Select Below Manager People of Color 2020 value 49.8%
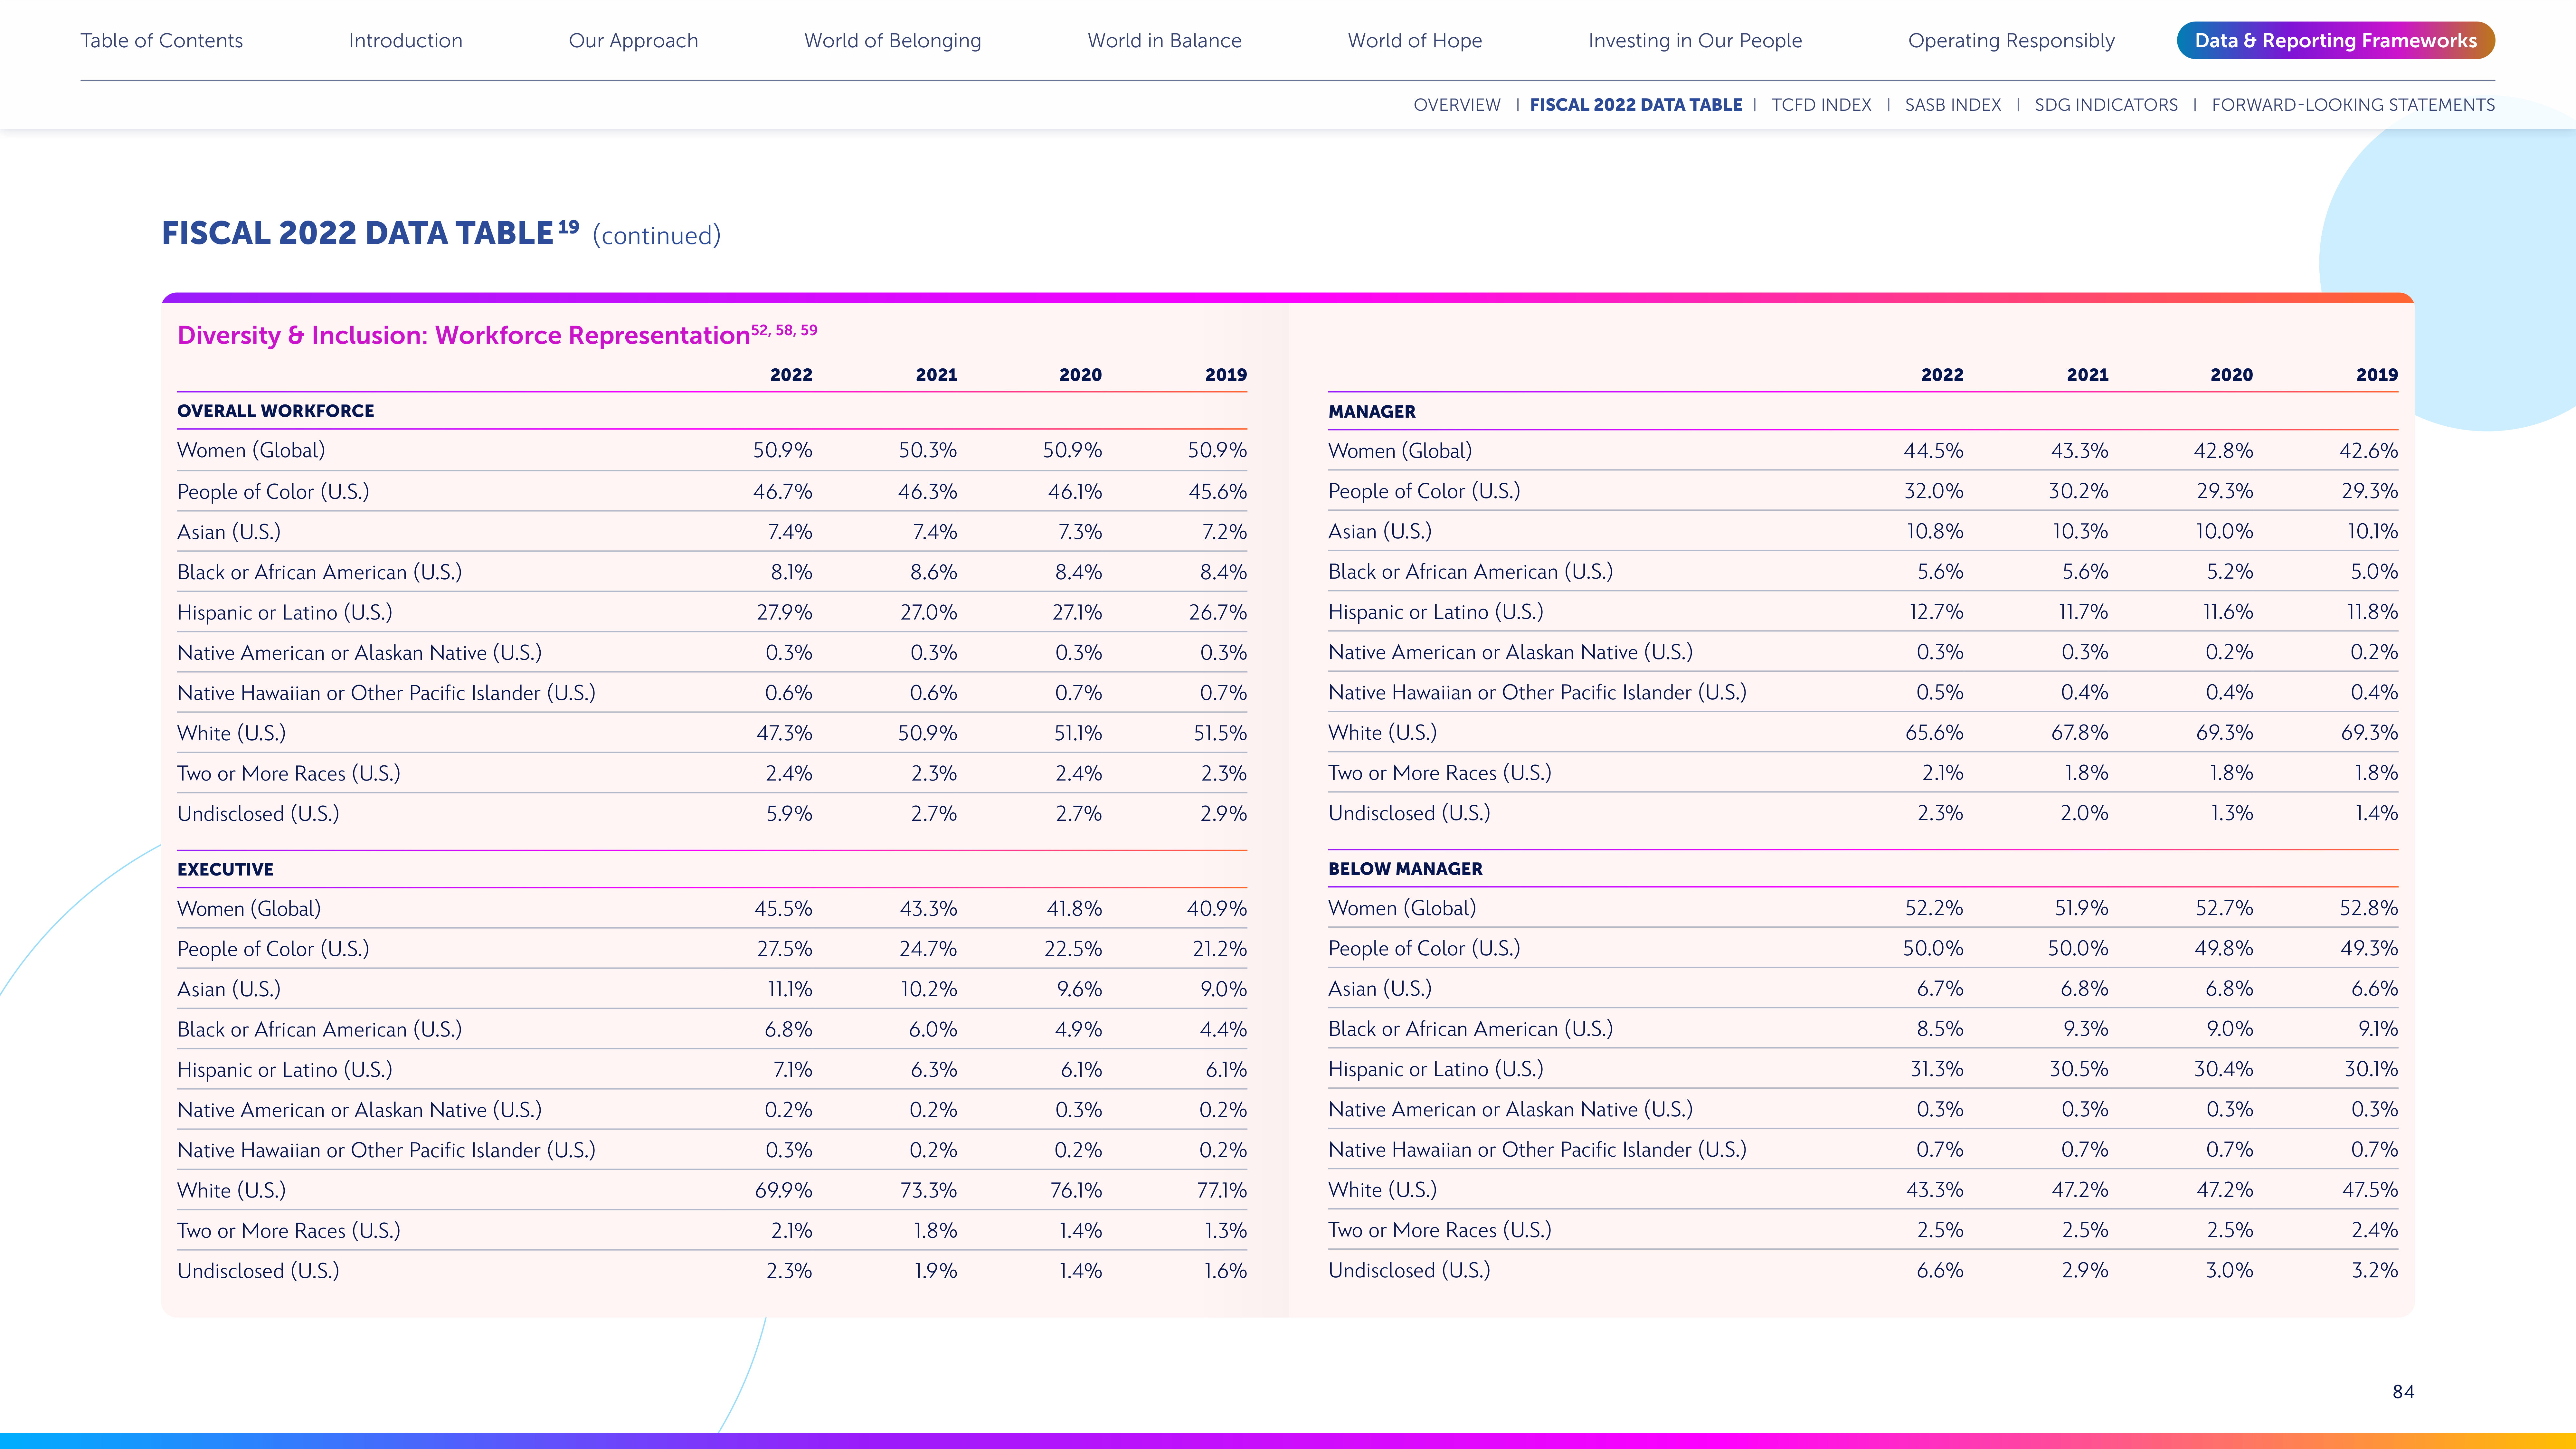The height and width of the screenshot is (1449, 2576). (2224, 948)
